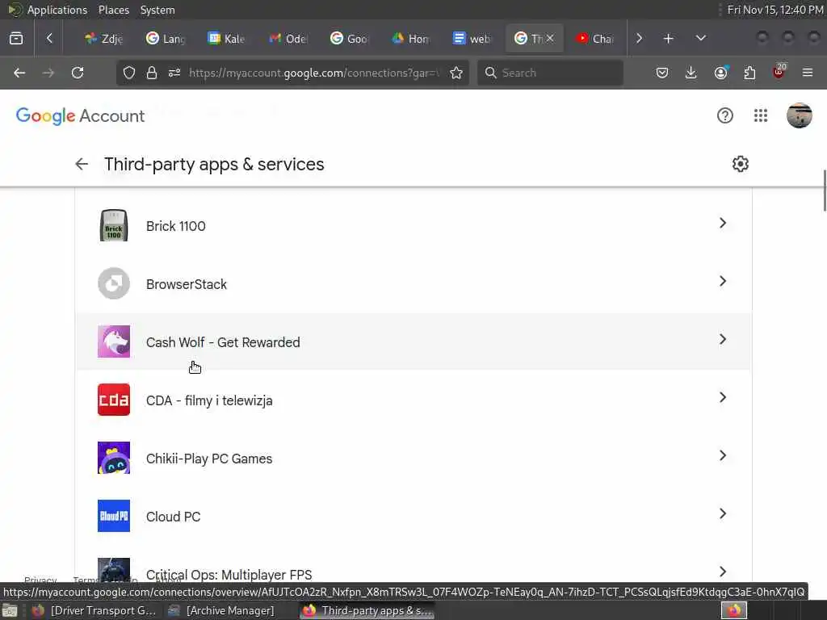Expand the CDA row chevron
Screen dimensions: 827x620
723,397
